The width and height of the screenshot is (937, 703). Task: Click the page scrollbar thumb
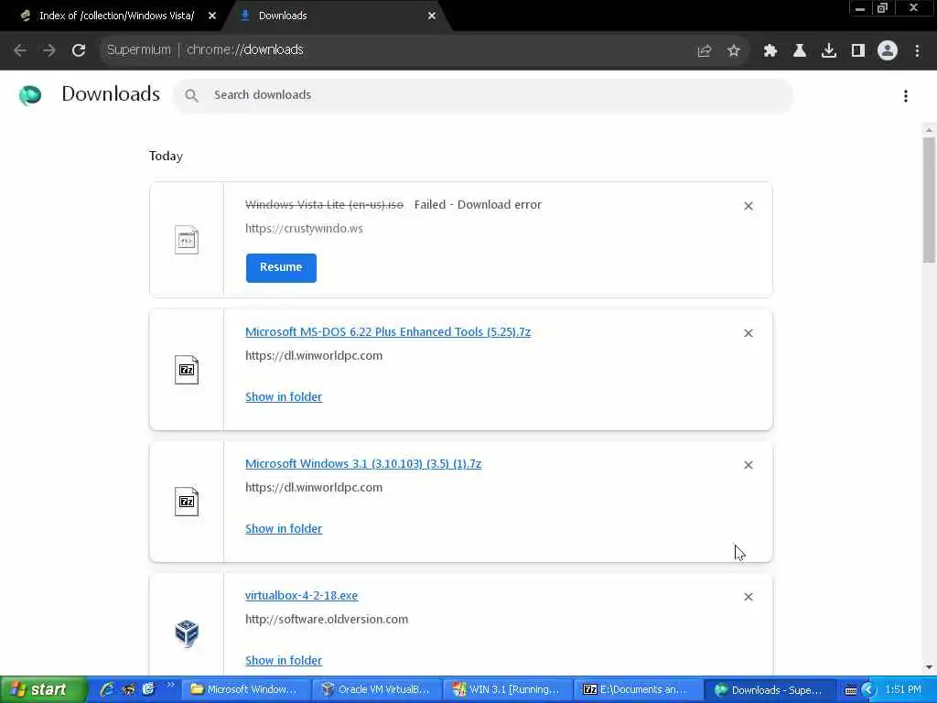[x=929, y=199]
